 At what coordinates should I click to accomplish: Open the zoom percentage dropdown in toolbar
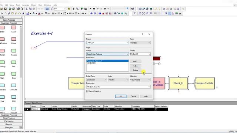[x=64, y=9]
